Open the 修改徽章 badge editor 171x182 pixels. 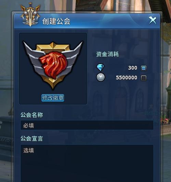click(53, 98)
